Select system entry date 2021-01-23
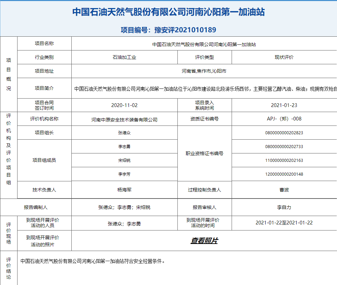This screenshot has height=285, width=337. [x=284, y=105]
